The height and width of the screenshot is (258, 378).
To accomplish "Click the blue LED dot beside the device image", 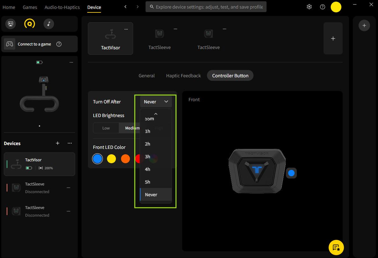I will click(x=291, y=173).
